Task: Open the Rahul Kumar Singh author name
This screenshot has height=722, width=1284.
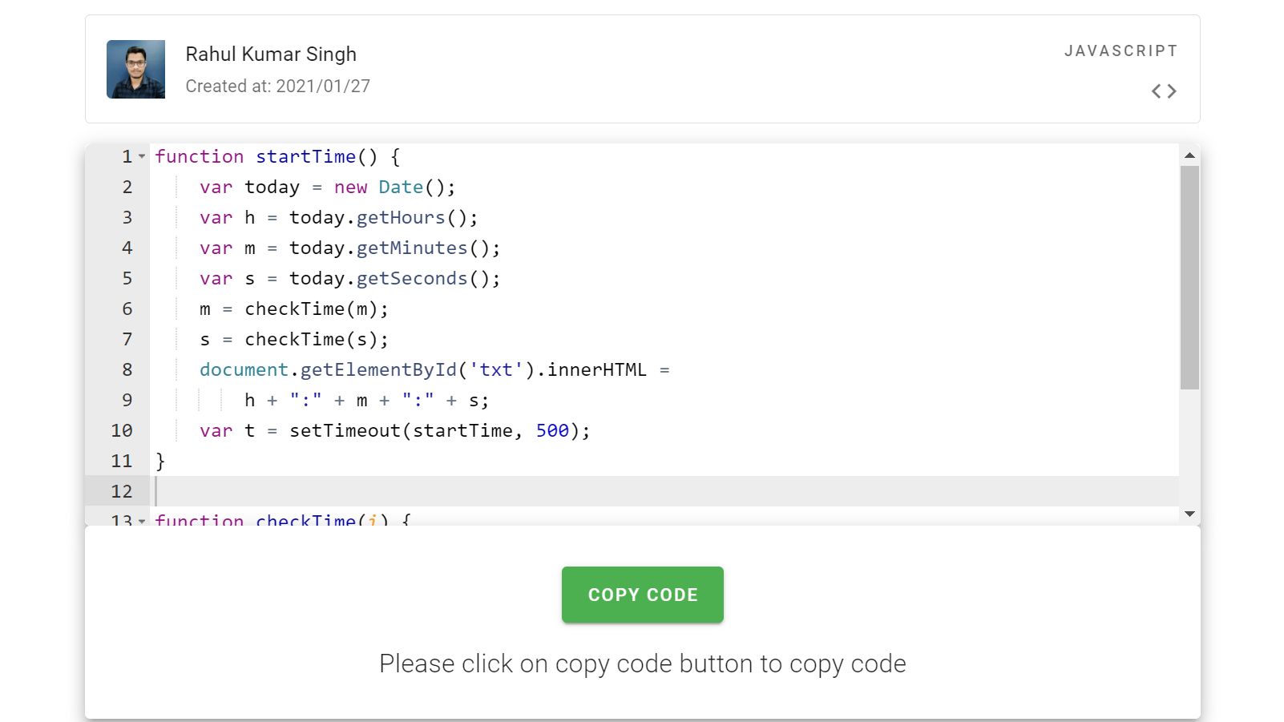Action: point(271,54)
